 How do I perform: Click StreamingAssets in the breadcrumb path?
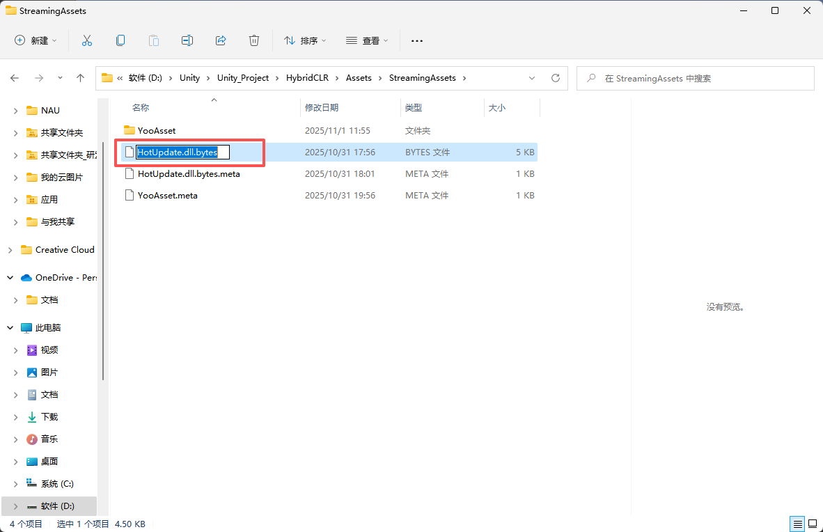point(423,78)
